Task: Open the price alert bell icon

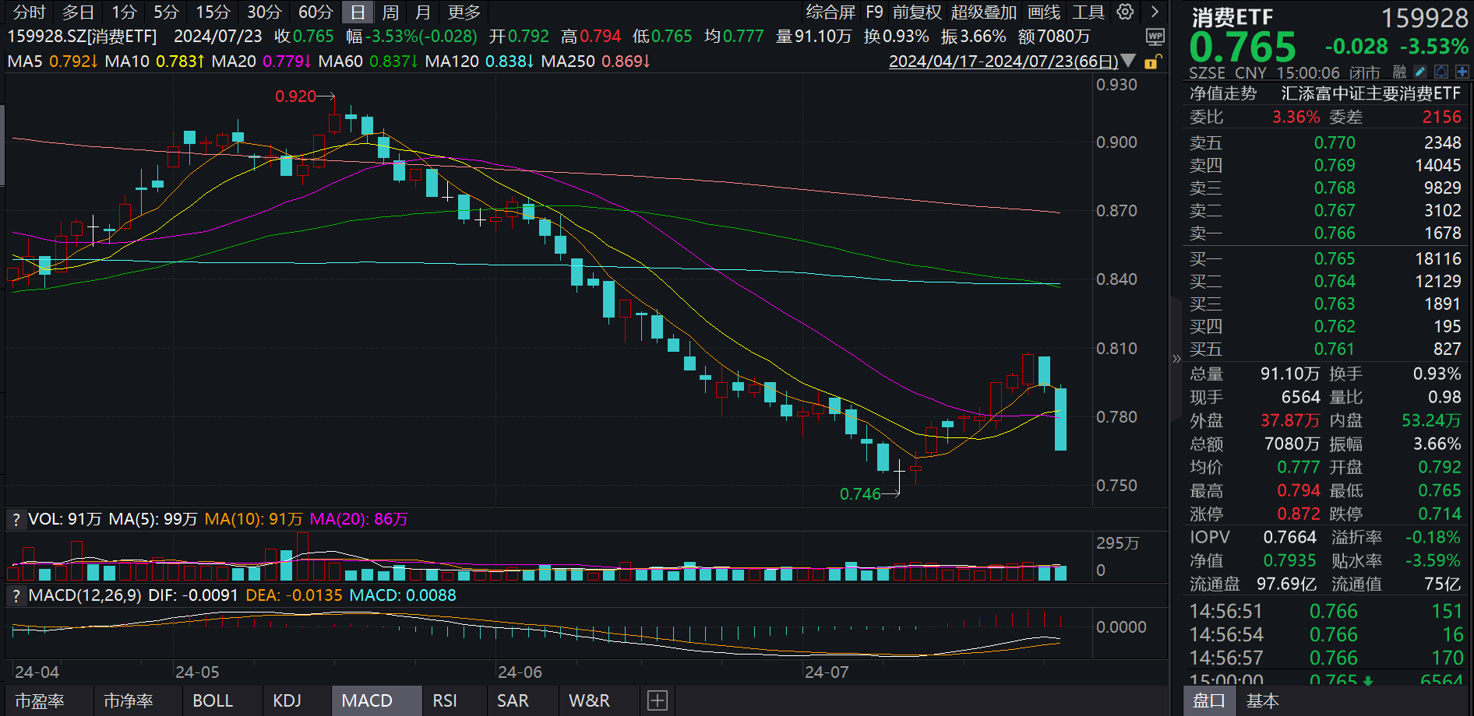Action: tap(1441, 70)
